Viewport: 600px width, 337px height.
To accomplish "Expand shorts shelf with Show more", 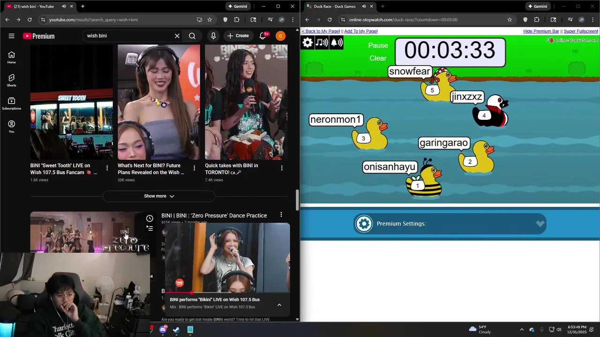I will coord(159,196).
